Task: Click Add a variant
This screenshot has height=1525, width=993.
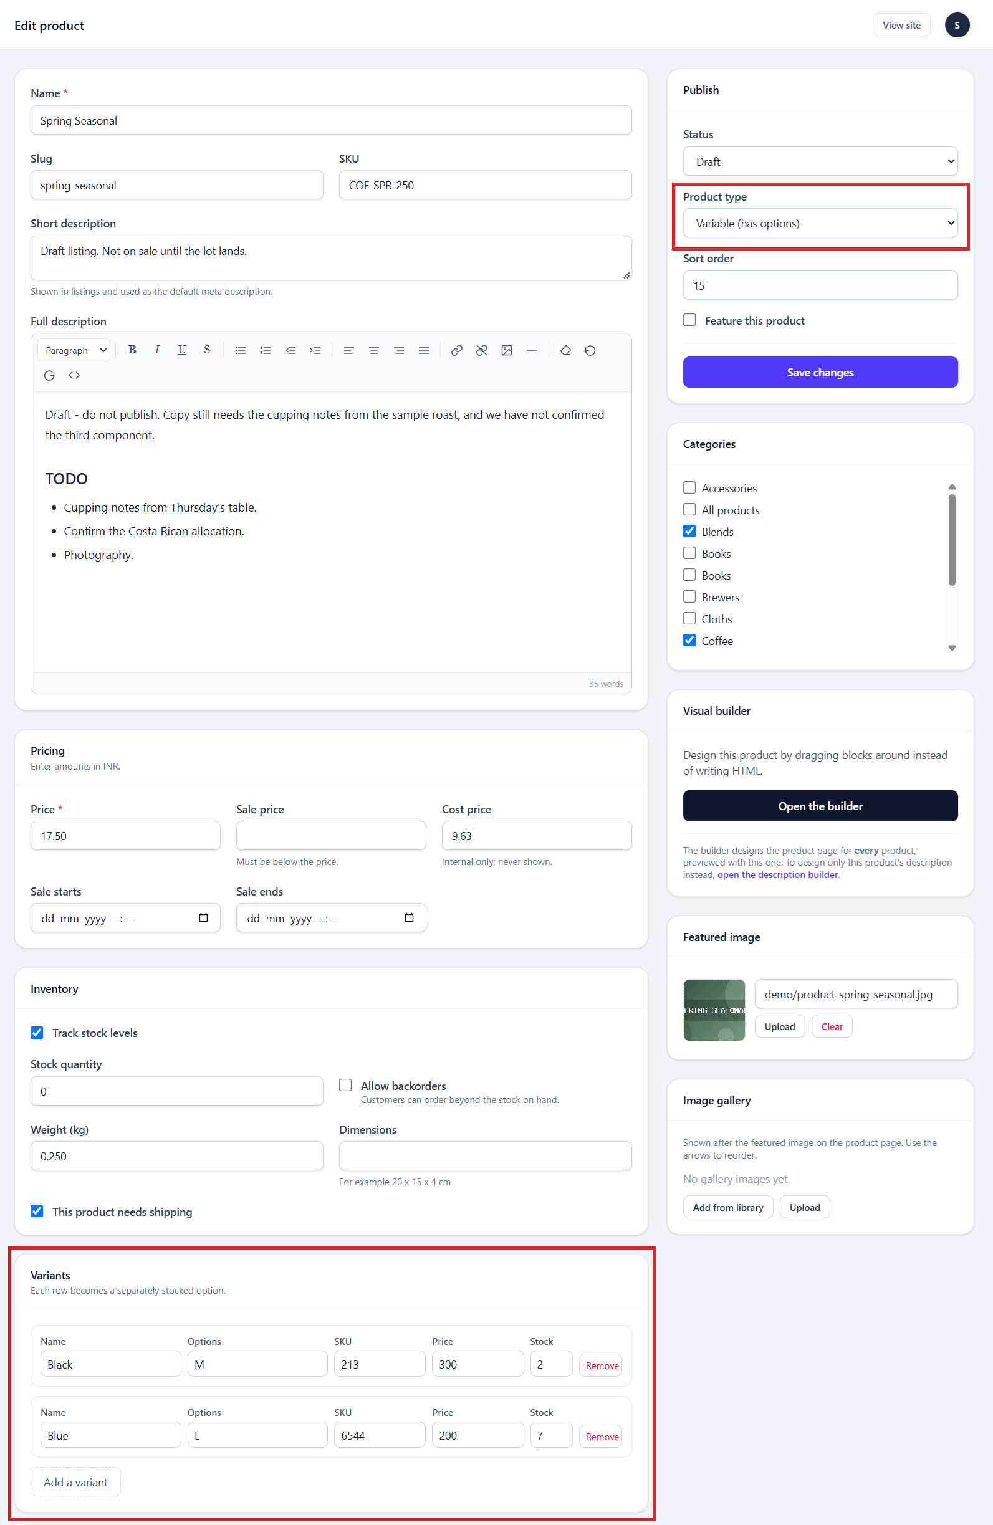Action: 75,1482
